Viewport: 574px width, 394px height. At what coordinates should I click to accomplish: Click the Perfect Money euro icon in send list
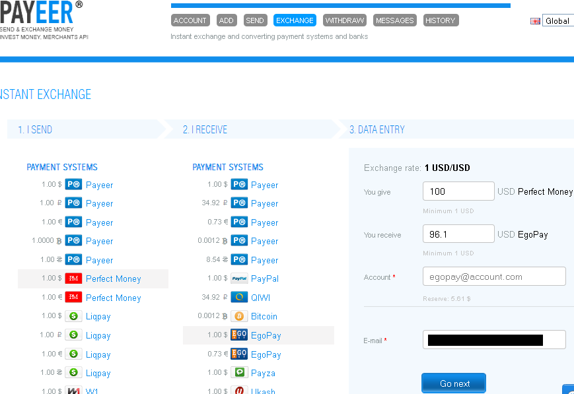(x=73, y=298)
